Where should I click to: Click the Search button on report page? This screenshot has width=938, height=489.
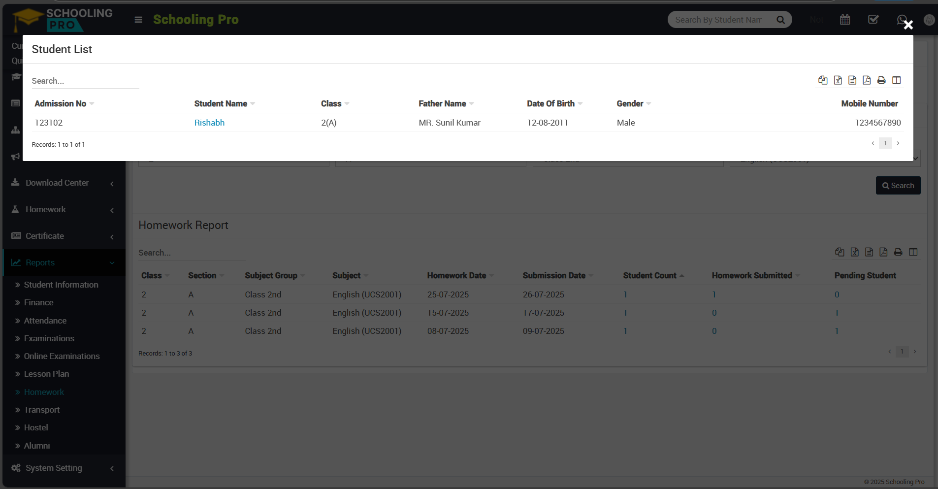(898, 186)
